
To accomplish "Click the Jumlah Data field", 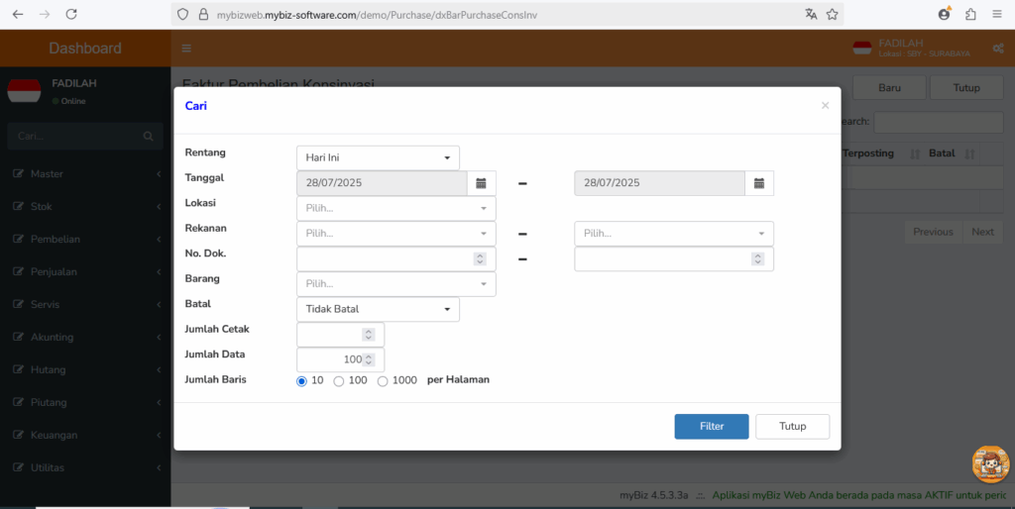I will click(x=341, y=359).
